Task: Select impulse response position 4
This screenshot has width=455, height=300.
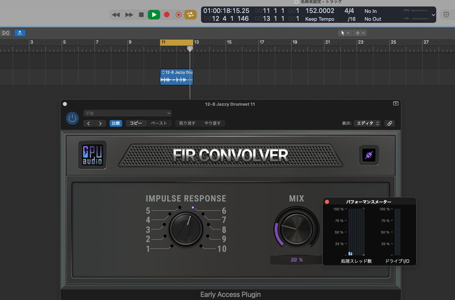Action: click(148, 220)
